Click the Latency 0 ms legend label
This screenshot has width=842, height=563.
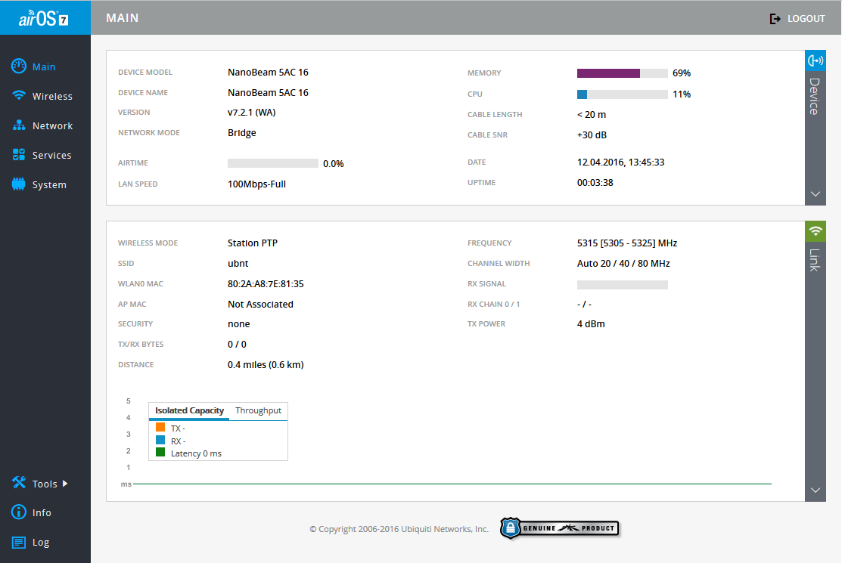coord(196,453)
